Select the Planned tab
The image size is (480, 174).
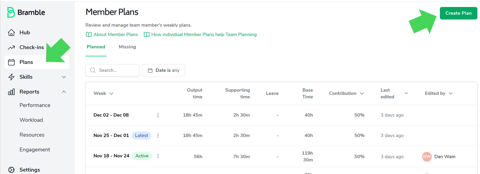pos(96,47)
